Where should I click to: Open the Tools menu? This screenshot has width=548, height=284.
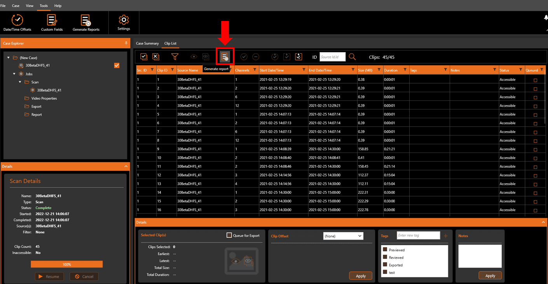coord(44,6)
